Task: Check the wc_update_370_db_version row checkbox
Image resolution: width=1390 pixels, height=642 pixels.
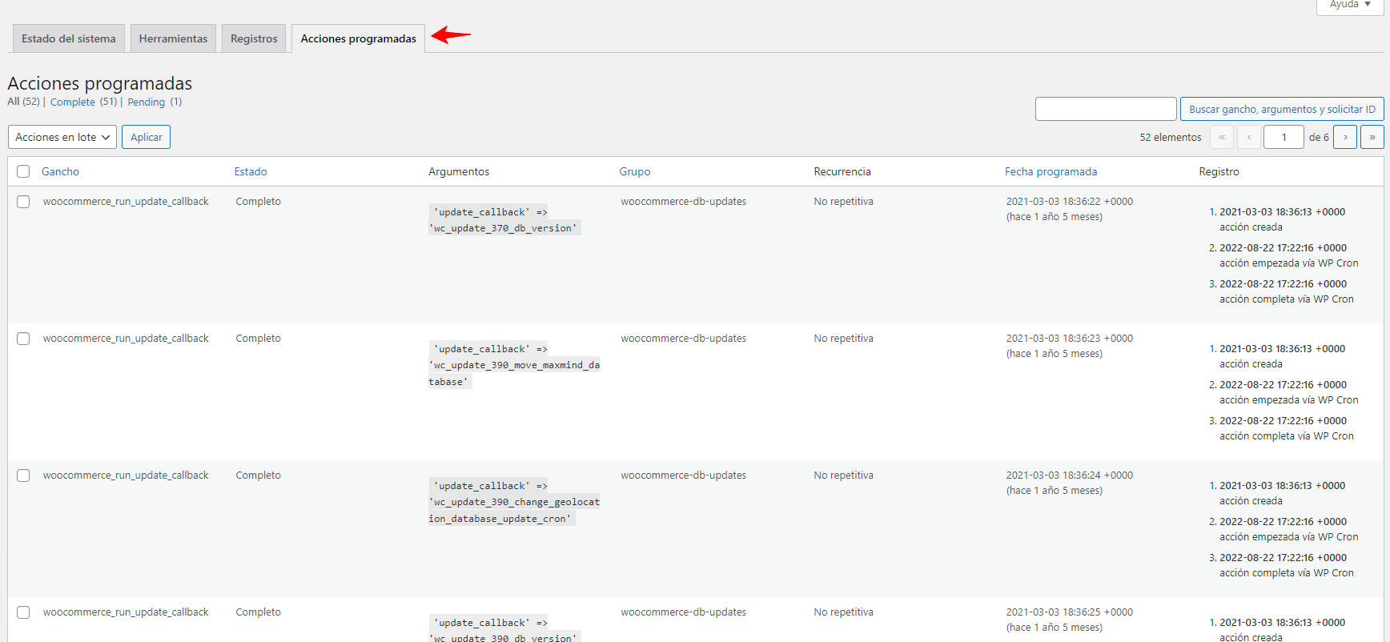Action: (23, 202)
